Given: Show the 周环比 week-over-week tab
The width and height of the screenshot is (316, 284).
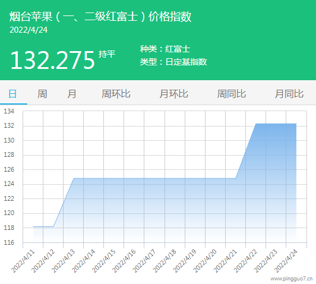Looking at the screenshot, I should click(116, 94).
